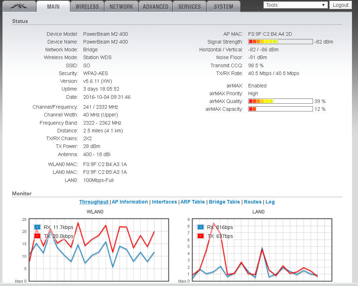Show AP Information monitor
The height and width of the screenshot is (286, 358).
(130, 202)
